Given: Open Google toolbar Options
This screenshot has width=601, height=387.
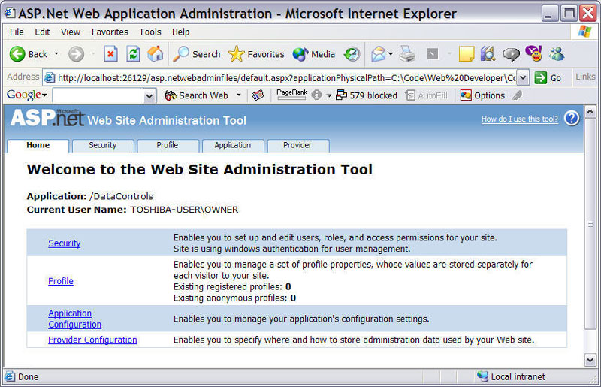Looking at the screenshot, I should pos(482,95).
